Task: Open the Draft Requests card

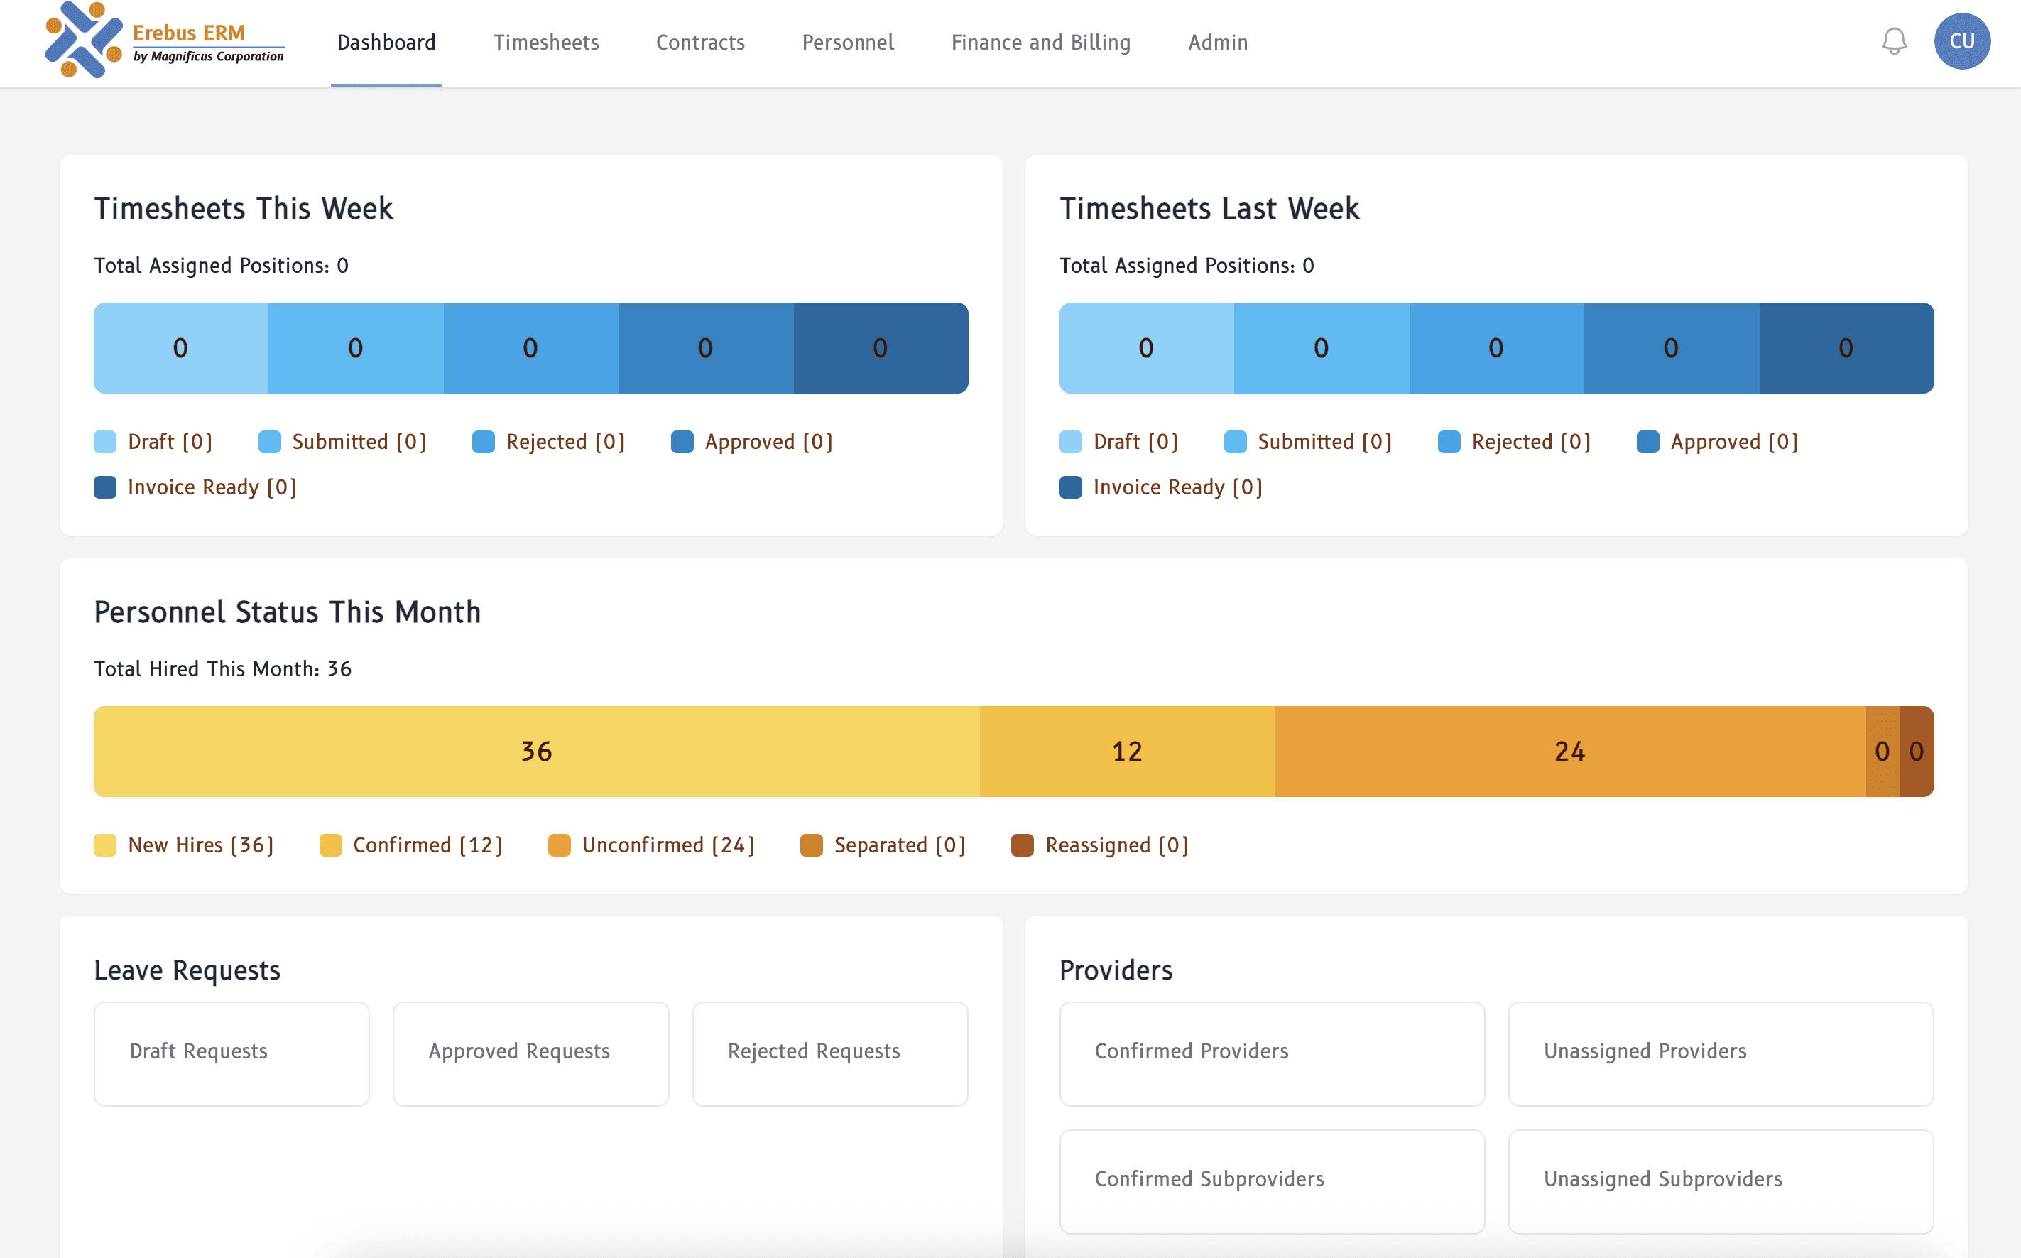Action: tap(231, 1053)
